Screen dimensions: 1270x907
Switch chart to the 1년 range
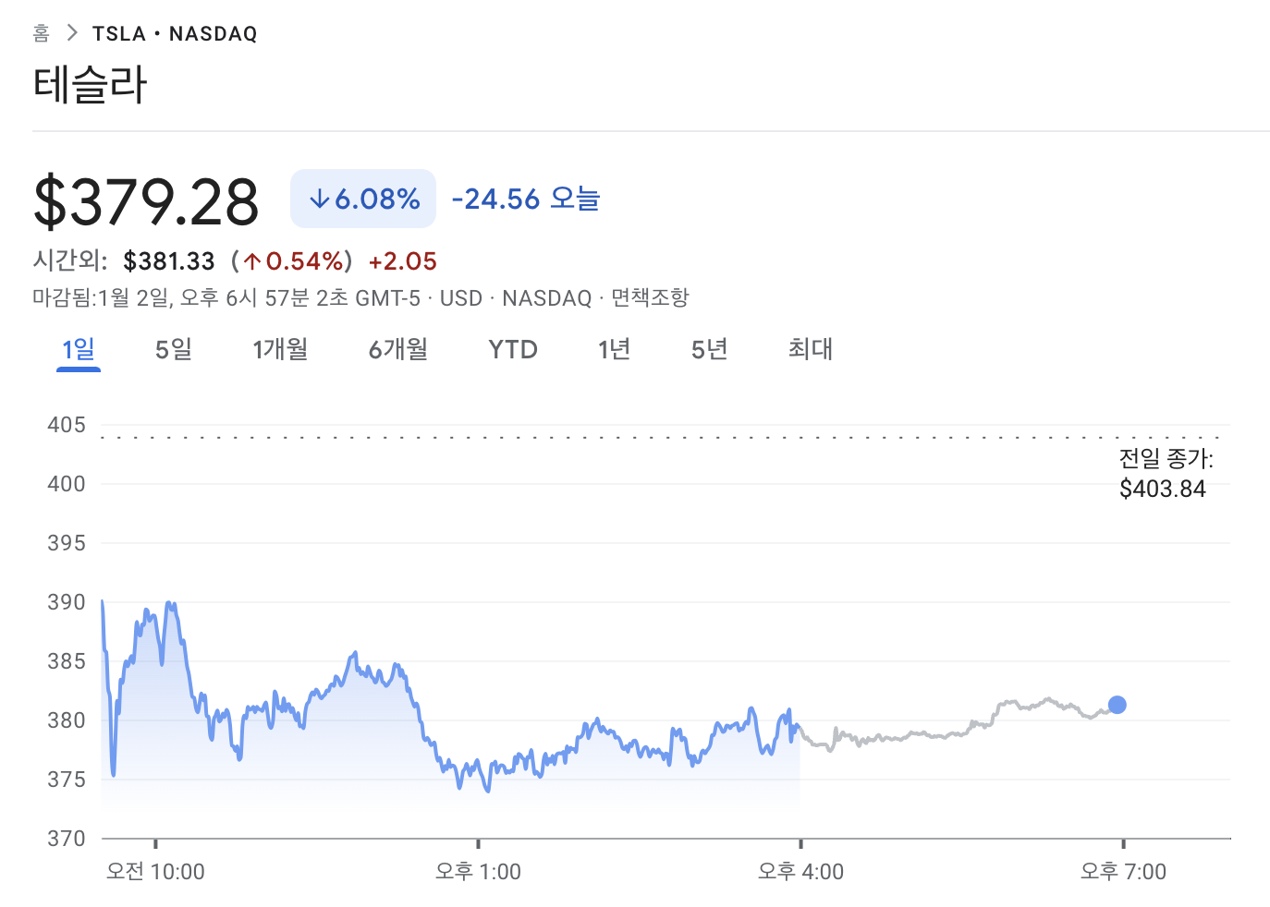point(614,349)
